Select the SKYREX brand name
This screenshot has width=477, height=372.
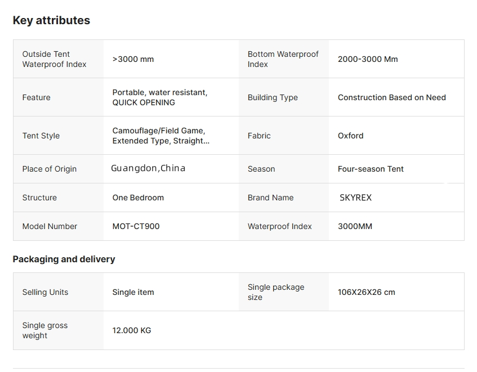coord(355,198)
